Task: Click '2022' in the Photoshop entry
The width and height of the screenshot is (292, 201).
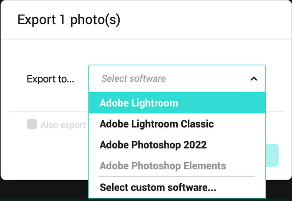Action: [x=195, y=145]
